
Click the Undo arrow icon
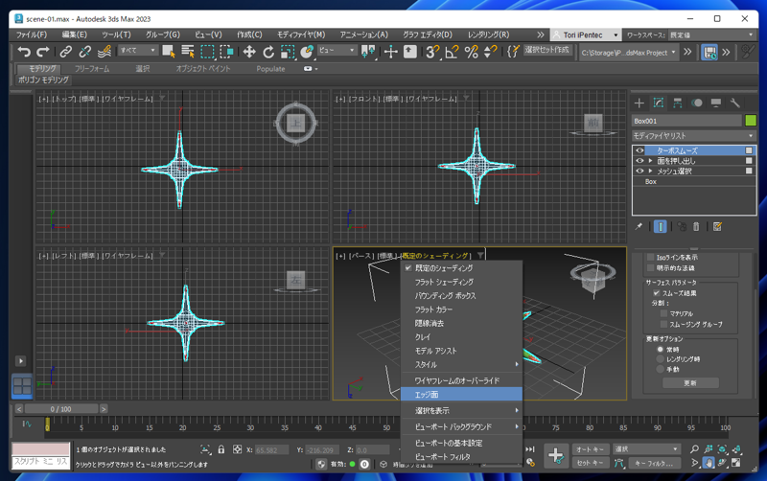[x=24, y=52]
